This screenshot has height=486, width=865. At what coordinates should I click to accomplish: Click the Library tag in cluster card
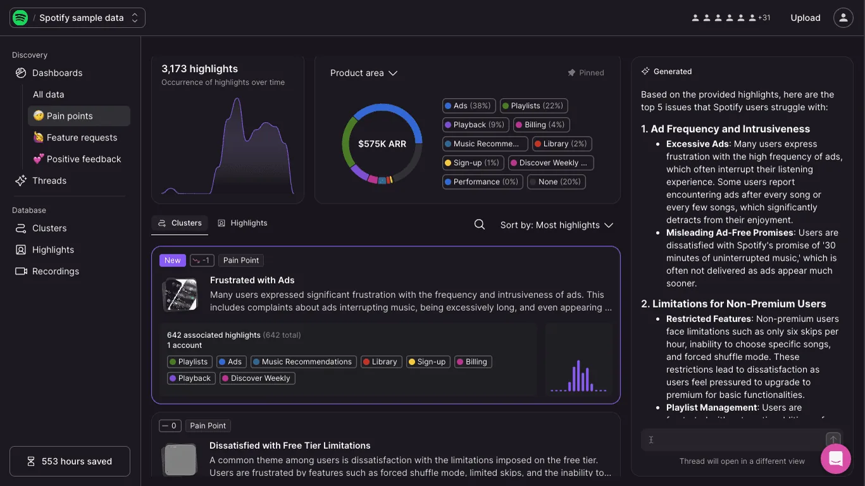click(x=380, y=362)
